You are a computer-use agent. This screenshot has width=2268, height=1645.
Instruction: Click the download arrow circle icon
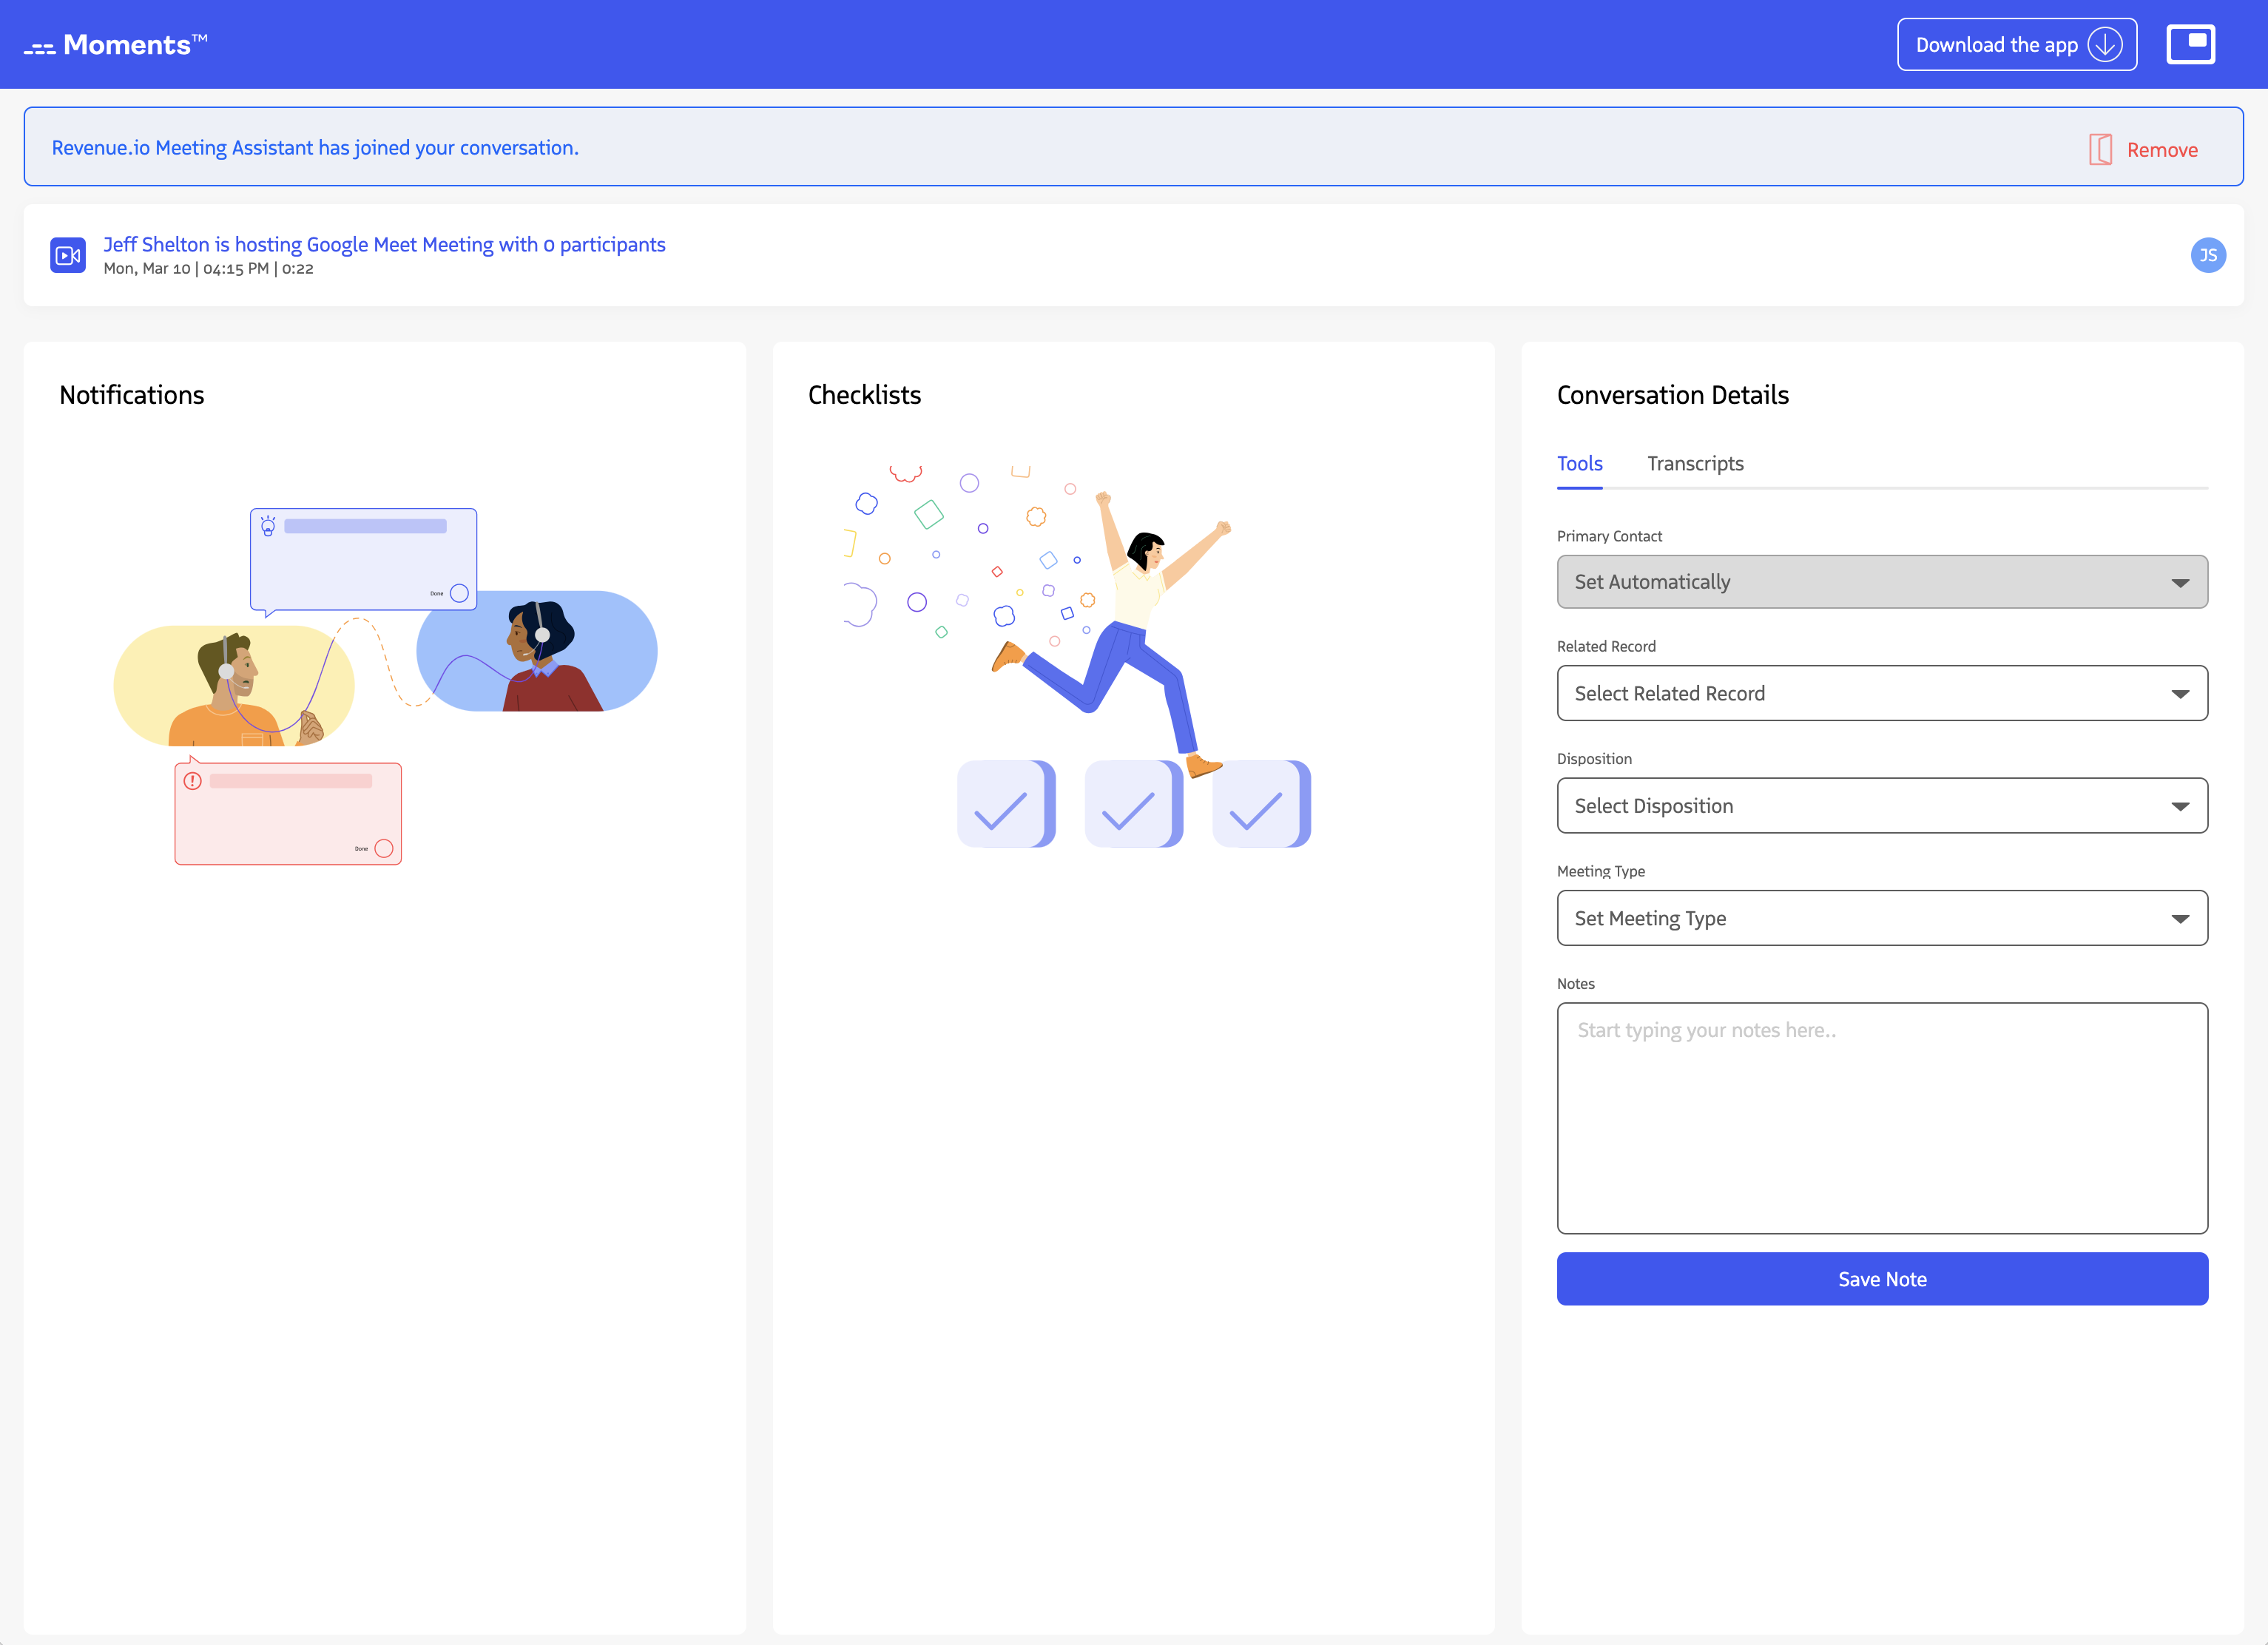pos(2104,45)
